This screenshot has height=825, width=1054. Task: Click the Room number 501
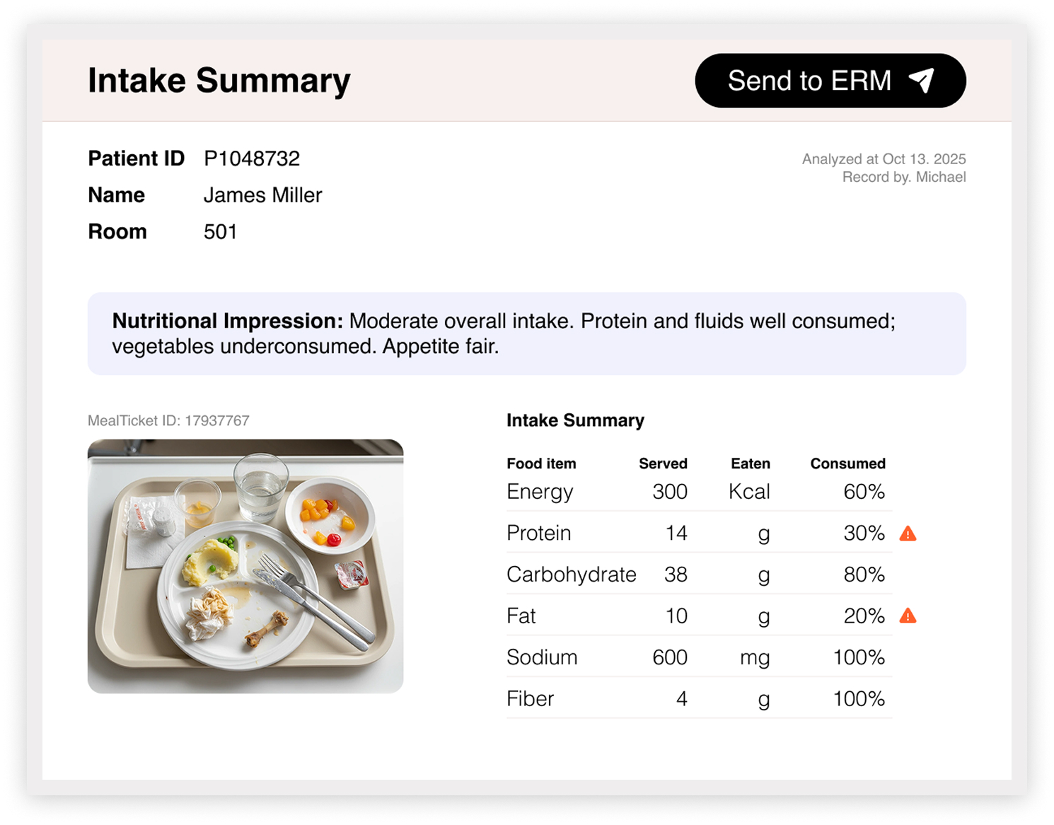coord(220,232)
